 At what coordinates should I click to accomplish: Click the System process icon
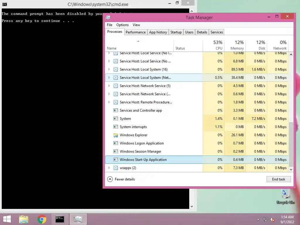coord(115,119)
